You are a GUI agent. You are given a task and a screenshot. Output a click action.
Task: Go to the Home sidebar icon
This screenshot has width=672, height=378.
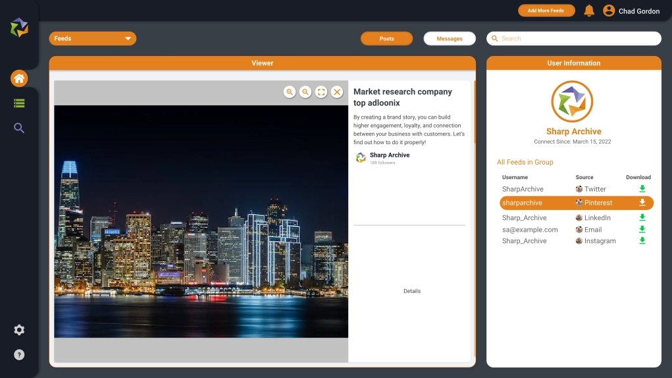19,79
